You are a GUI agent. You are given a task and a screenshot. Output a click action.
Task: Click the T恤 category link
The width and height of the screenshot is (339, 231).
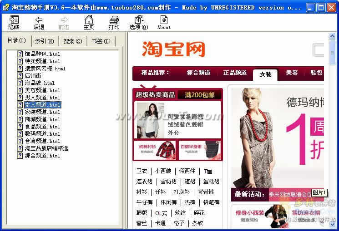pos(208,171)
